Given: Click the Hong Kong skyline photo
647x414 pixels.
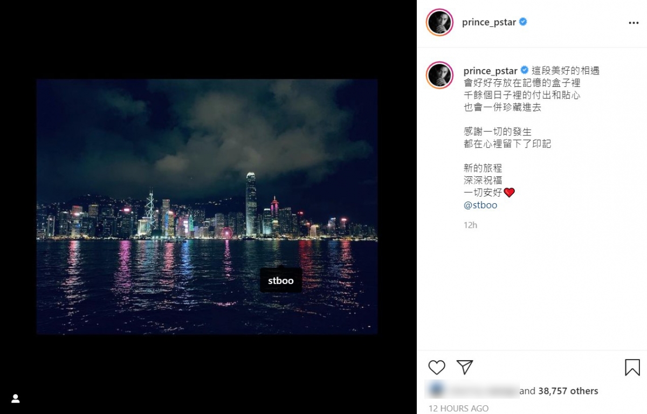Looking at the screenshot, I should tap(207, 206).
